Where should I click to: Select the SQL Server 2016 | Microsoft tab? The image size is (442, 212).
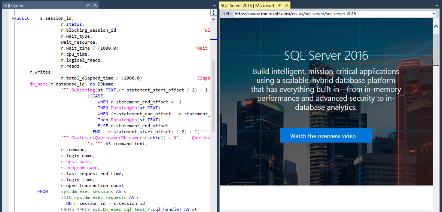(247, 5)
